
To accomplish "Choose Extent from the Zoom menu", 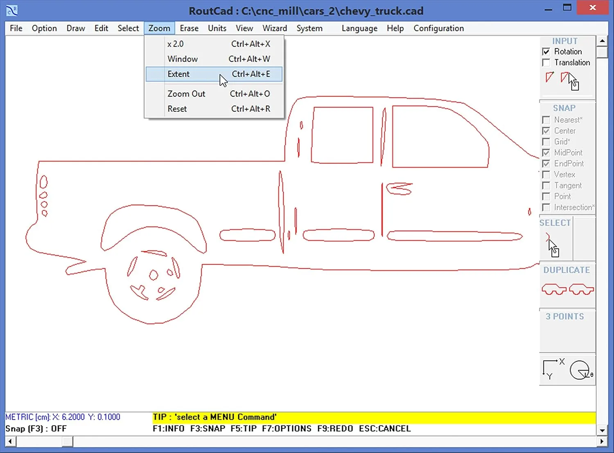I will pos(178,74).
